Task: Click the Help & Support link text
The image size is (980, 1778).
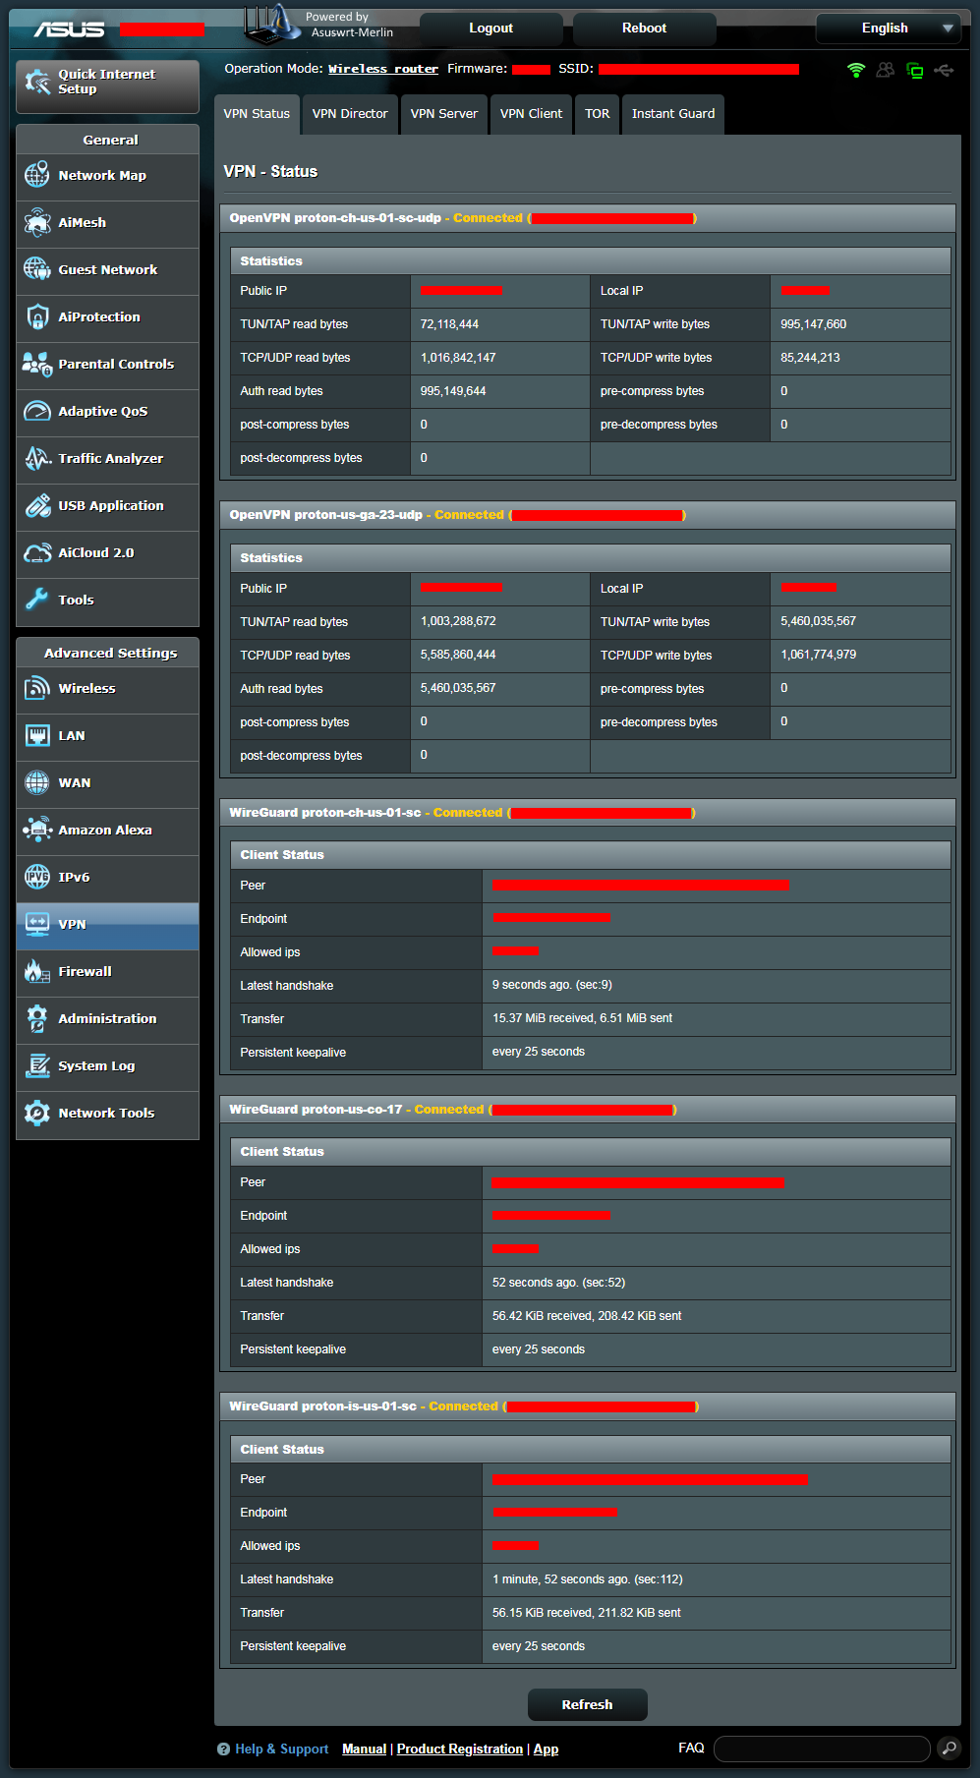Action: (x=281, y=1749)
